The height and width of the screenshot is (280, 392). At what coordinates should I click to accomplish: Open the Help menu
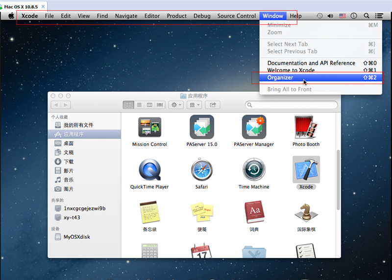(x=295, y=16)
